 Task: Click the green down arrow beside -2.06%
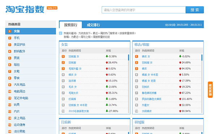(x=107, y=87)
